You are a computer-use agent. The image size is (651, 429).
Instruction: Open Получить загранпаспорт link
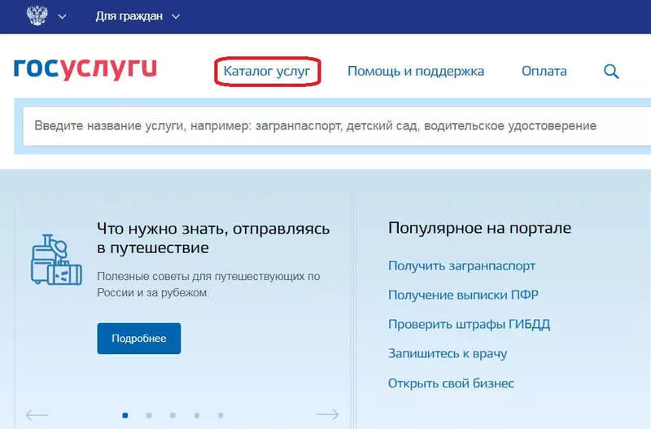point(461,266)
